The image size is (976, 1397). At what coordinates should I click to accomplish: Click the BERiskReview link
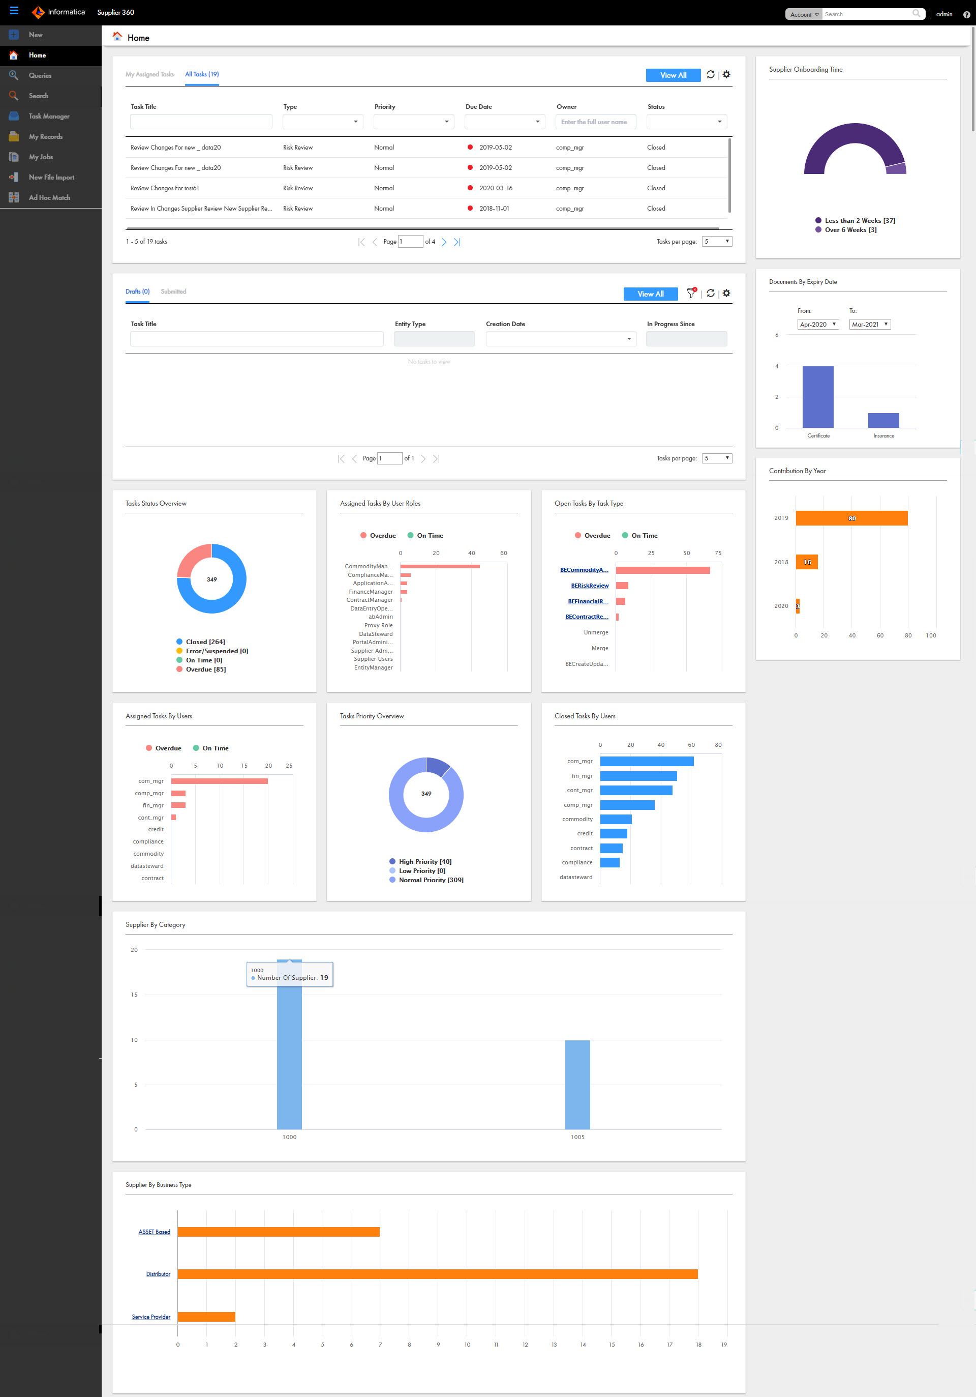tap(589, 586)
